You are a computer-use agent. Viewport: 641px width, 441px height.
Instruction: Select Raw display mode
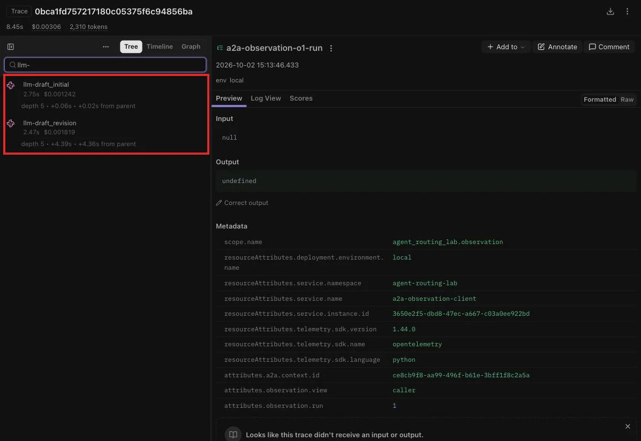pos(627,100)
